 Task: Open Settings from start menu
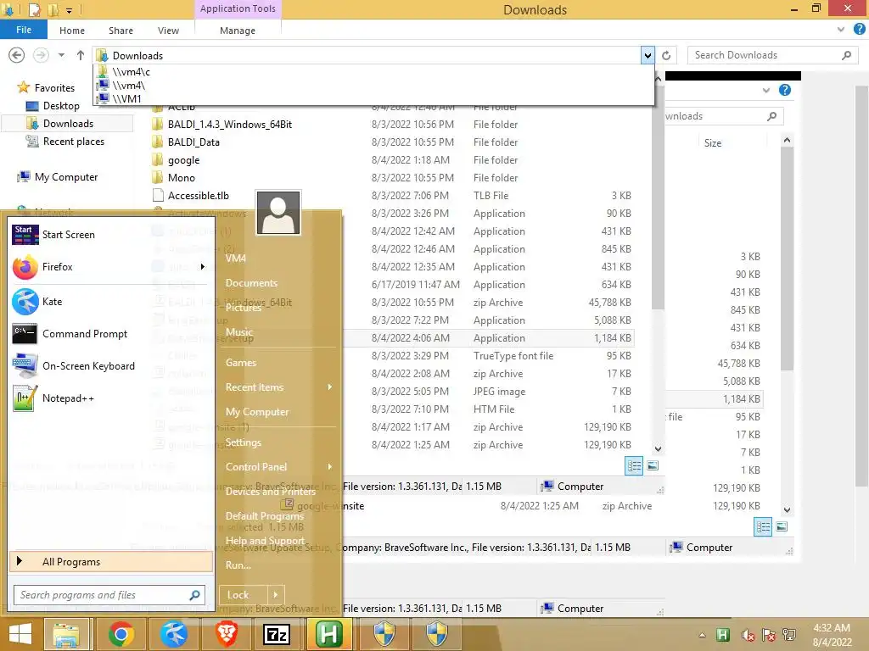[244, 442]
